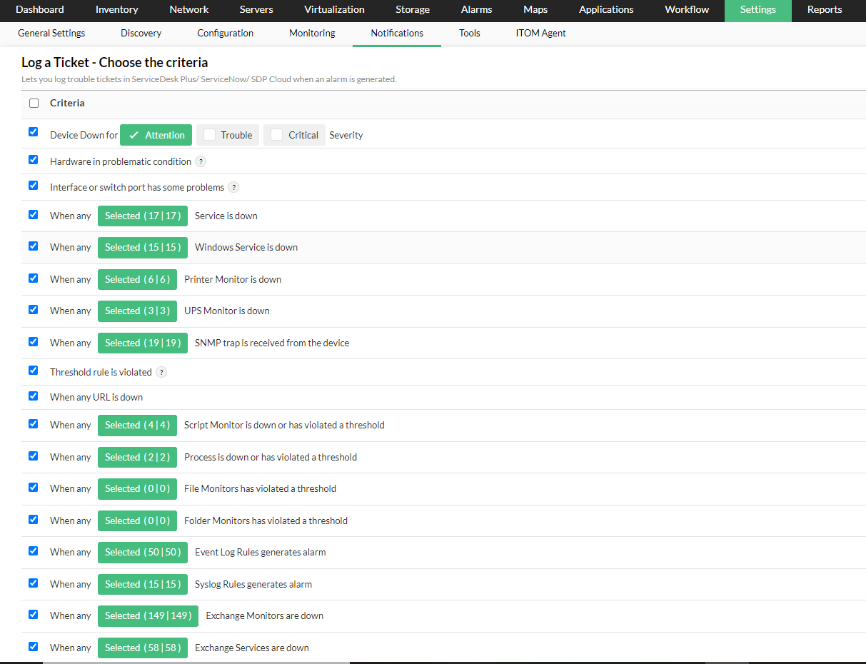This screenshot has height=664, width=866.
Task: Toggle the Event Log Rules row checkbox
Action: click(x=33, y=550)
